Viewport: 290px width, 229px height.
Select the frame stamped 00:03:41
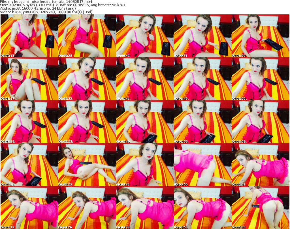coord(145,165)
